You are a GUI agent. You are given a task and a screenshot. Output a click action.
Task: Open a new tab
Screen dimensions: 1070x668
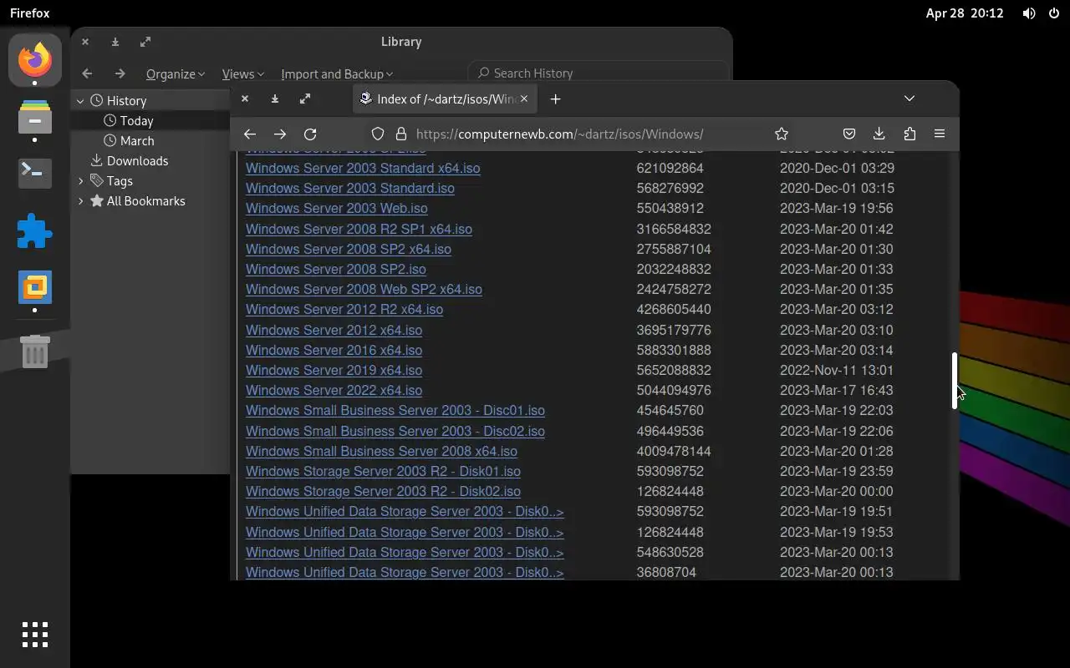(x=555, y=99)
